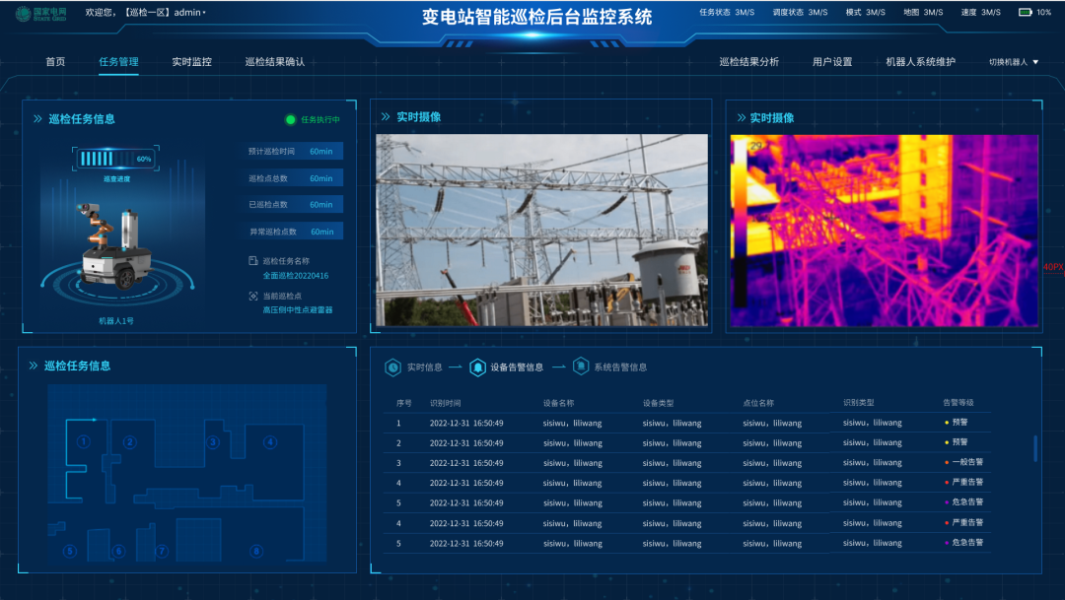Click the 当前巡检点 scan target icon
This screenshot has height=600, width=1065.
click(253, 296)
